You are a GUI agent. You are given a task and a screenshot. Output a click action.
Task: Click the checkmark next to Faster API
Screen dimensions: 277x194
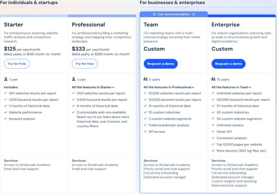pos(213,132)
